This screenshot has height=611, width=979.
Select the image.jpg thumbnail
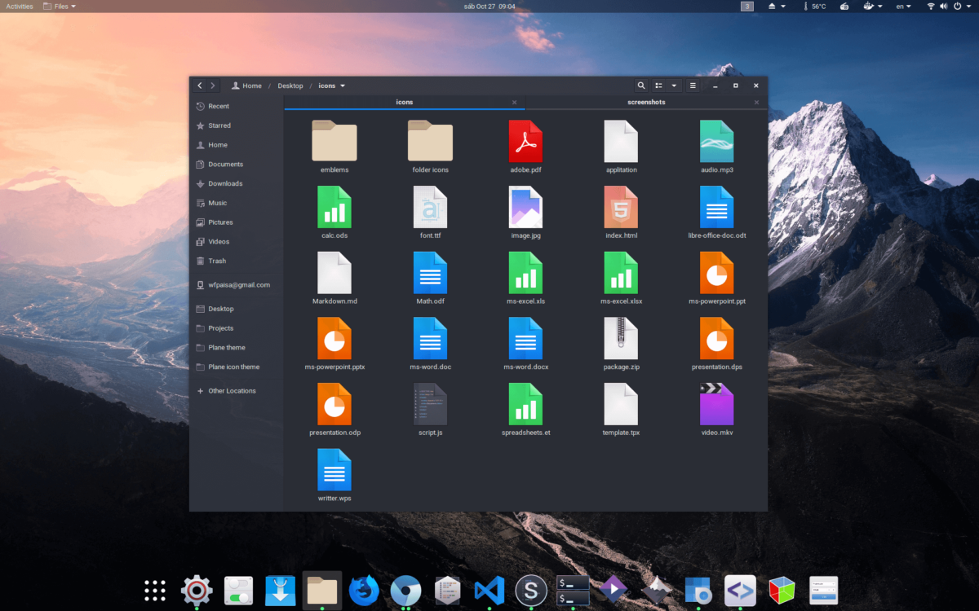click(x=525, y=207)
